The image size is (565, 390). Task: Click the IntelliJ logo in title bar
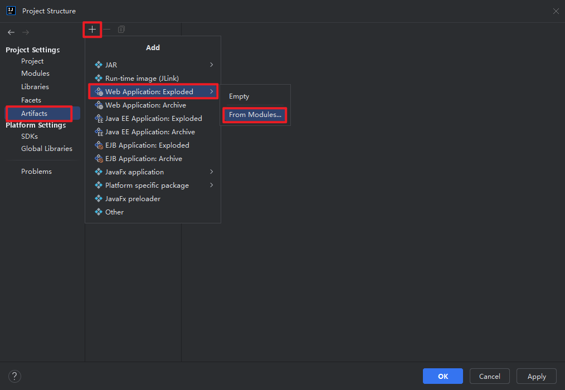click(11, 11)
